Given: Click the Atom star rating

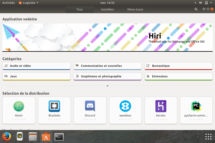Looking at the screenshot, I should (19, 119).
